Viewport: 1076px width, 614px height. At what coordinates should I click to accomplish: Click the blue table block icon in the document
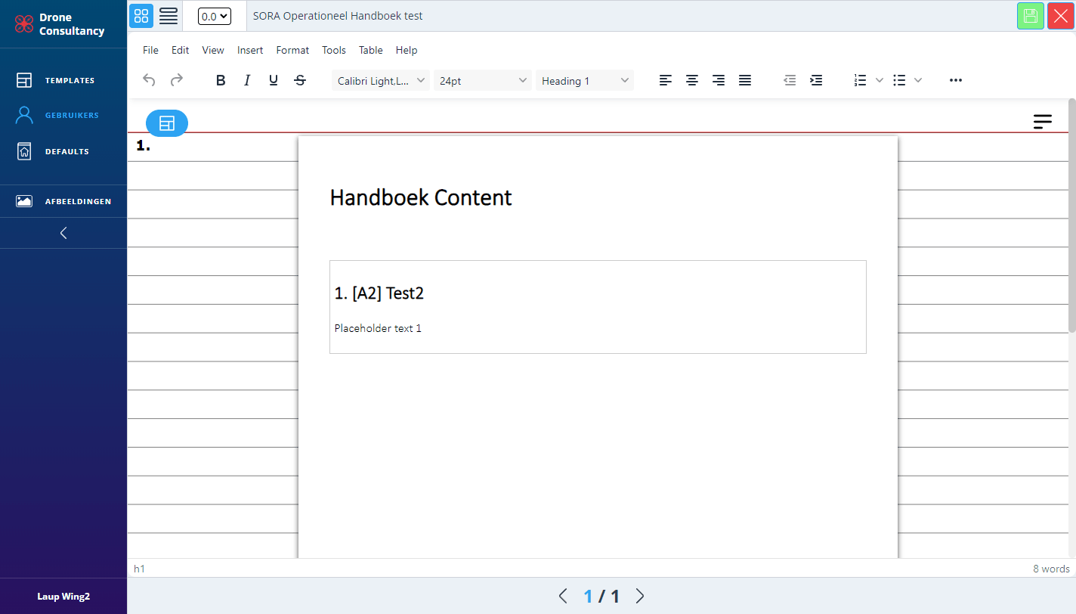point(167,122)
